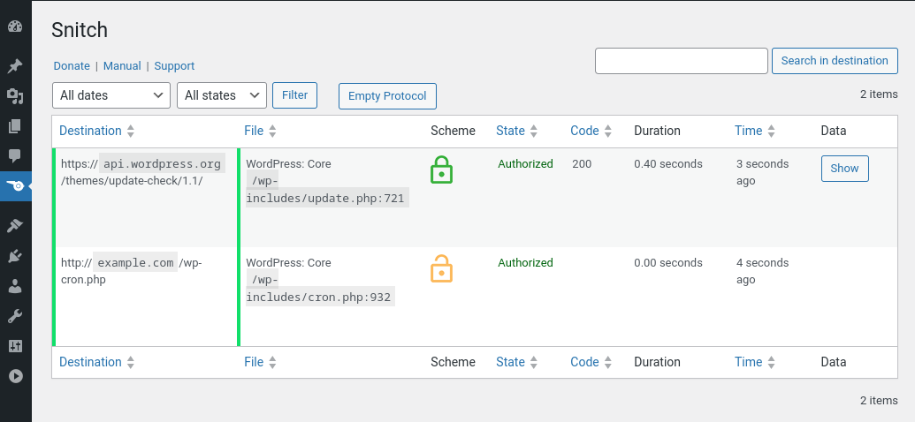Click the 200 response code
915x422 pixels.
click(582, 164)
